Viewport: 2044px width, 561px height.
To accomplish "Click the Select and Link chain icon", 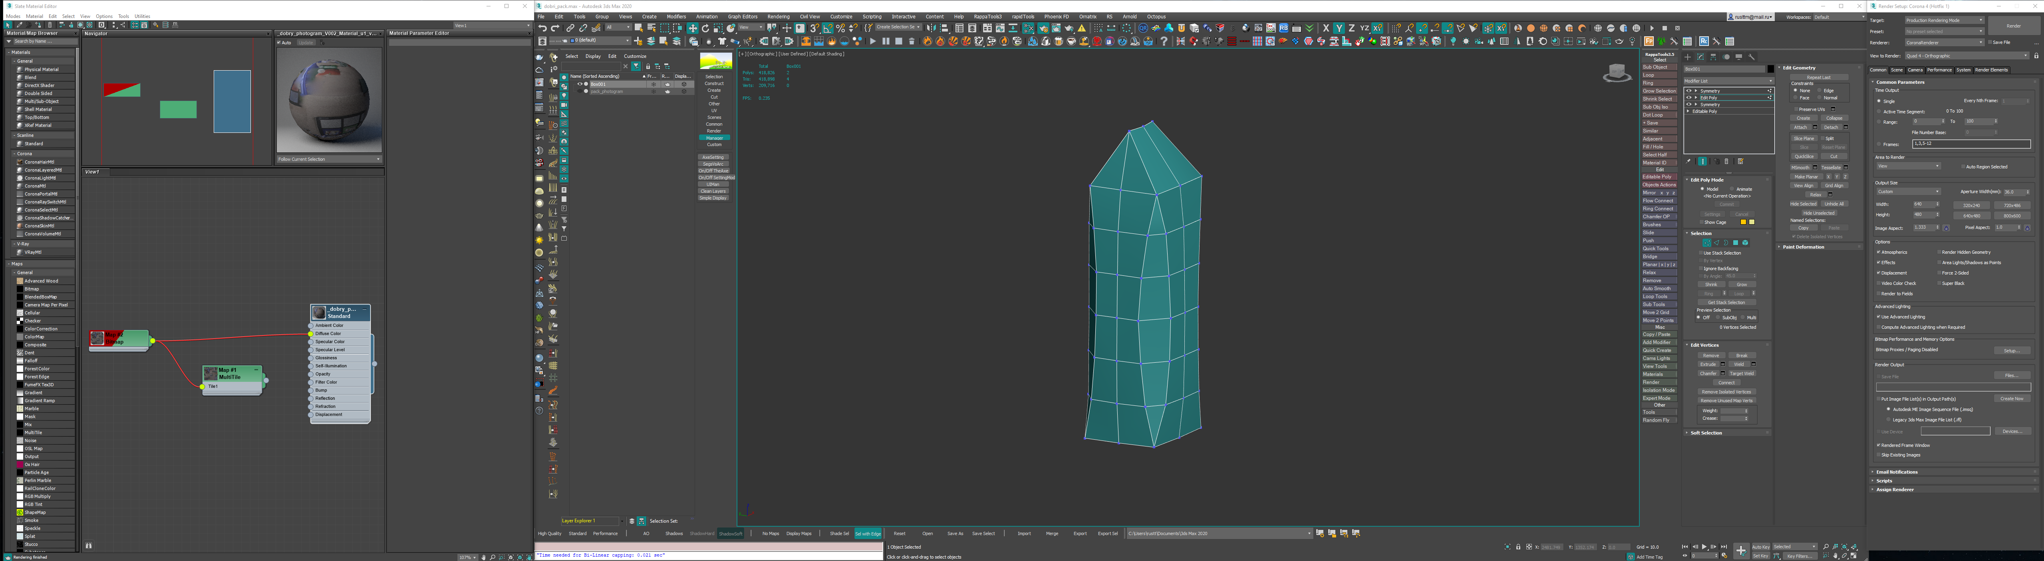I will (x=570, y=28).
